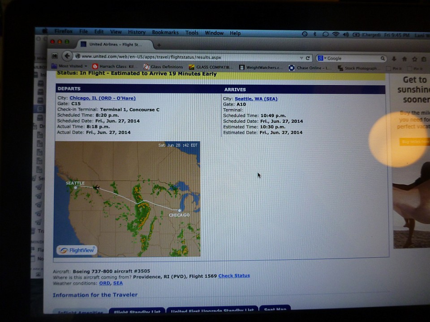
Task: Click the Most Visited folder icon
Action: pos(54,66)
